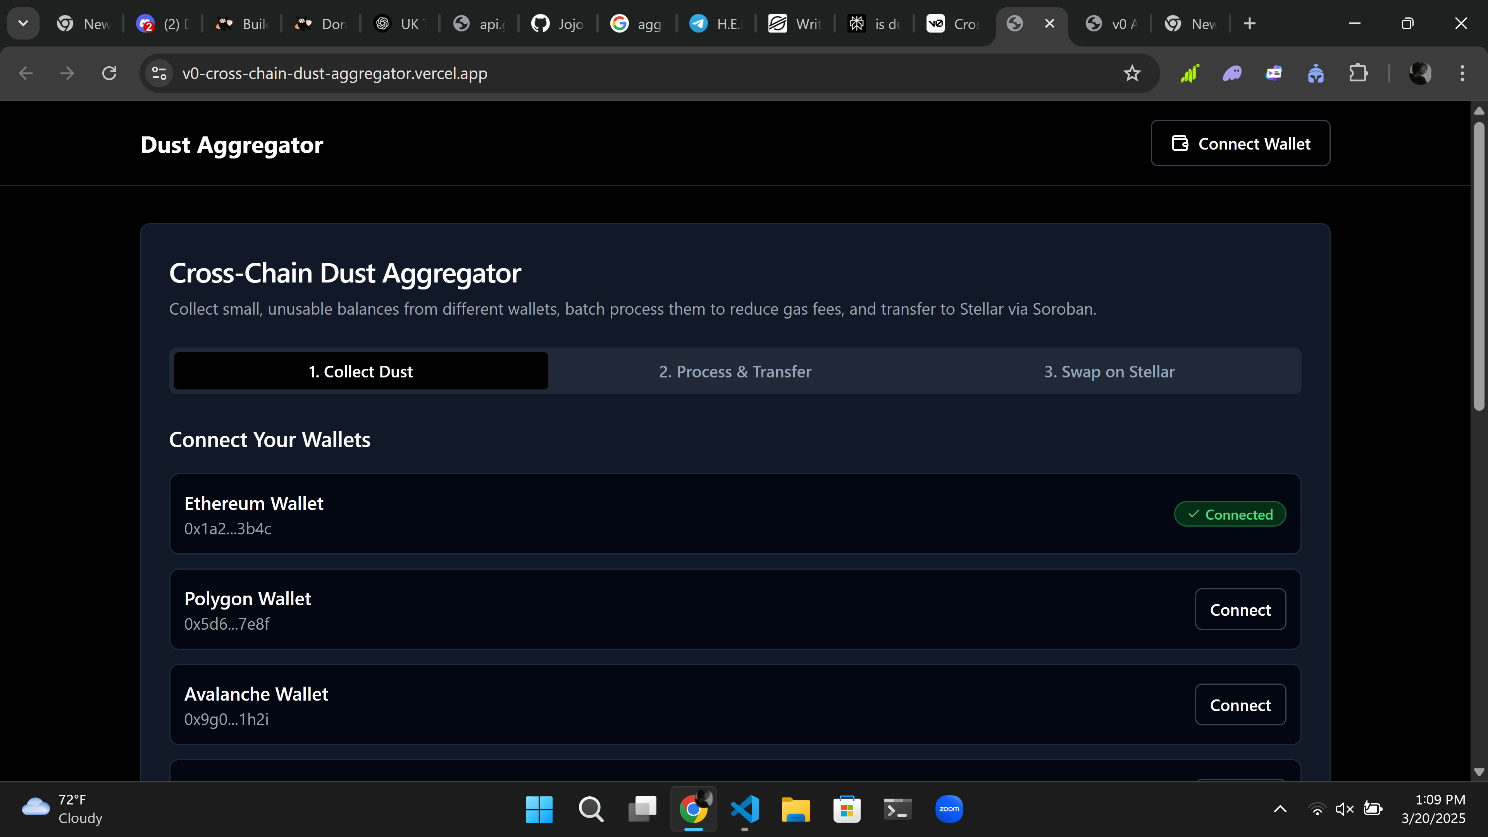Click the Connected badge on Ethereum Wallet
The width and height of the screenshot is (1488, 837).
point(1230,513)
